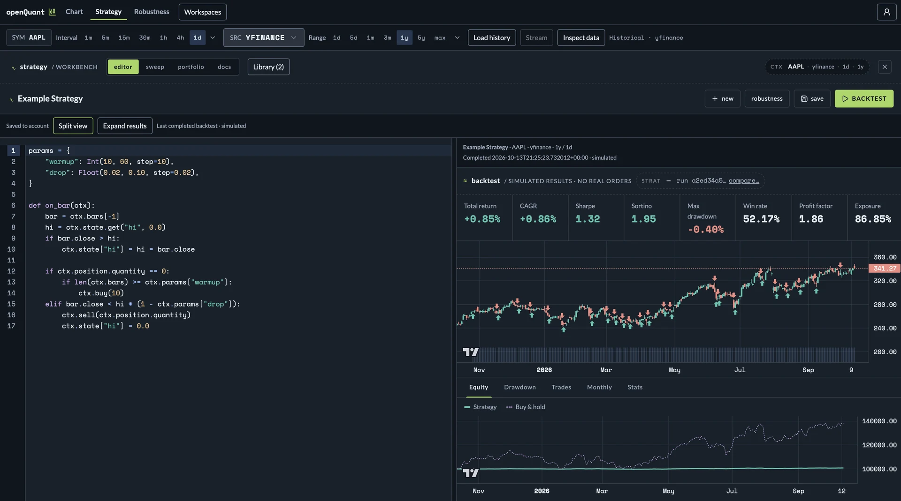The height and width of the screenshot is (501, 901).
Task: Click the backtest wave icon in results
Action: (x=465, y=180)
